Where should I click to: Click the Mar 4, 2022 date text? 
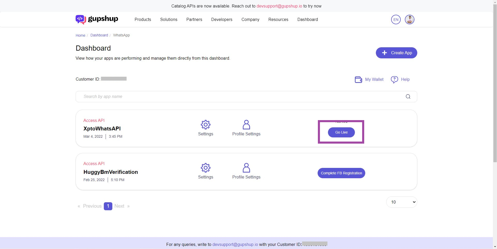(93, 136)
